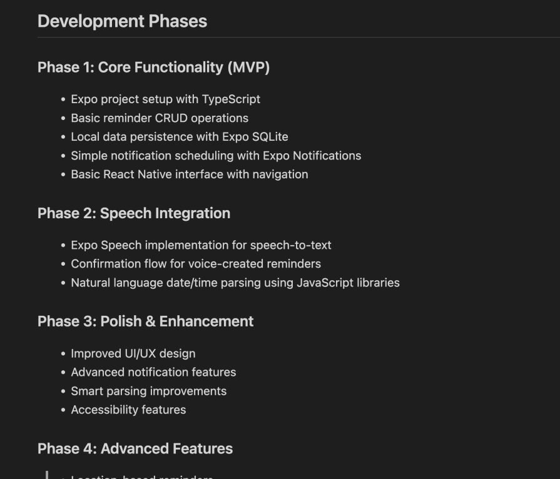Image resolution: width=560 pixels, height=479 pixels.
Task: Select the Phase 3: Polish & Enhancement heading
Action: pyautogui.click(x=145, y=321)
